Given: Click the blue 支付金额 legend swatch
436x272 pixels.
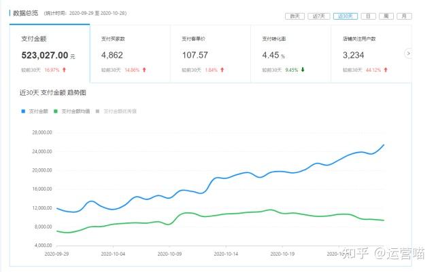Looking at the screenshot, I should (23, 111).
